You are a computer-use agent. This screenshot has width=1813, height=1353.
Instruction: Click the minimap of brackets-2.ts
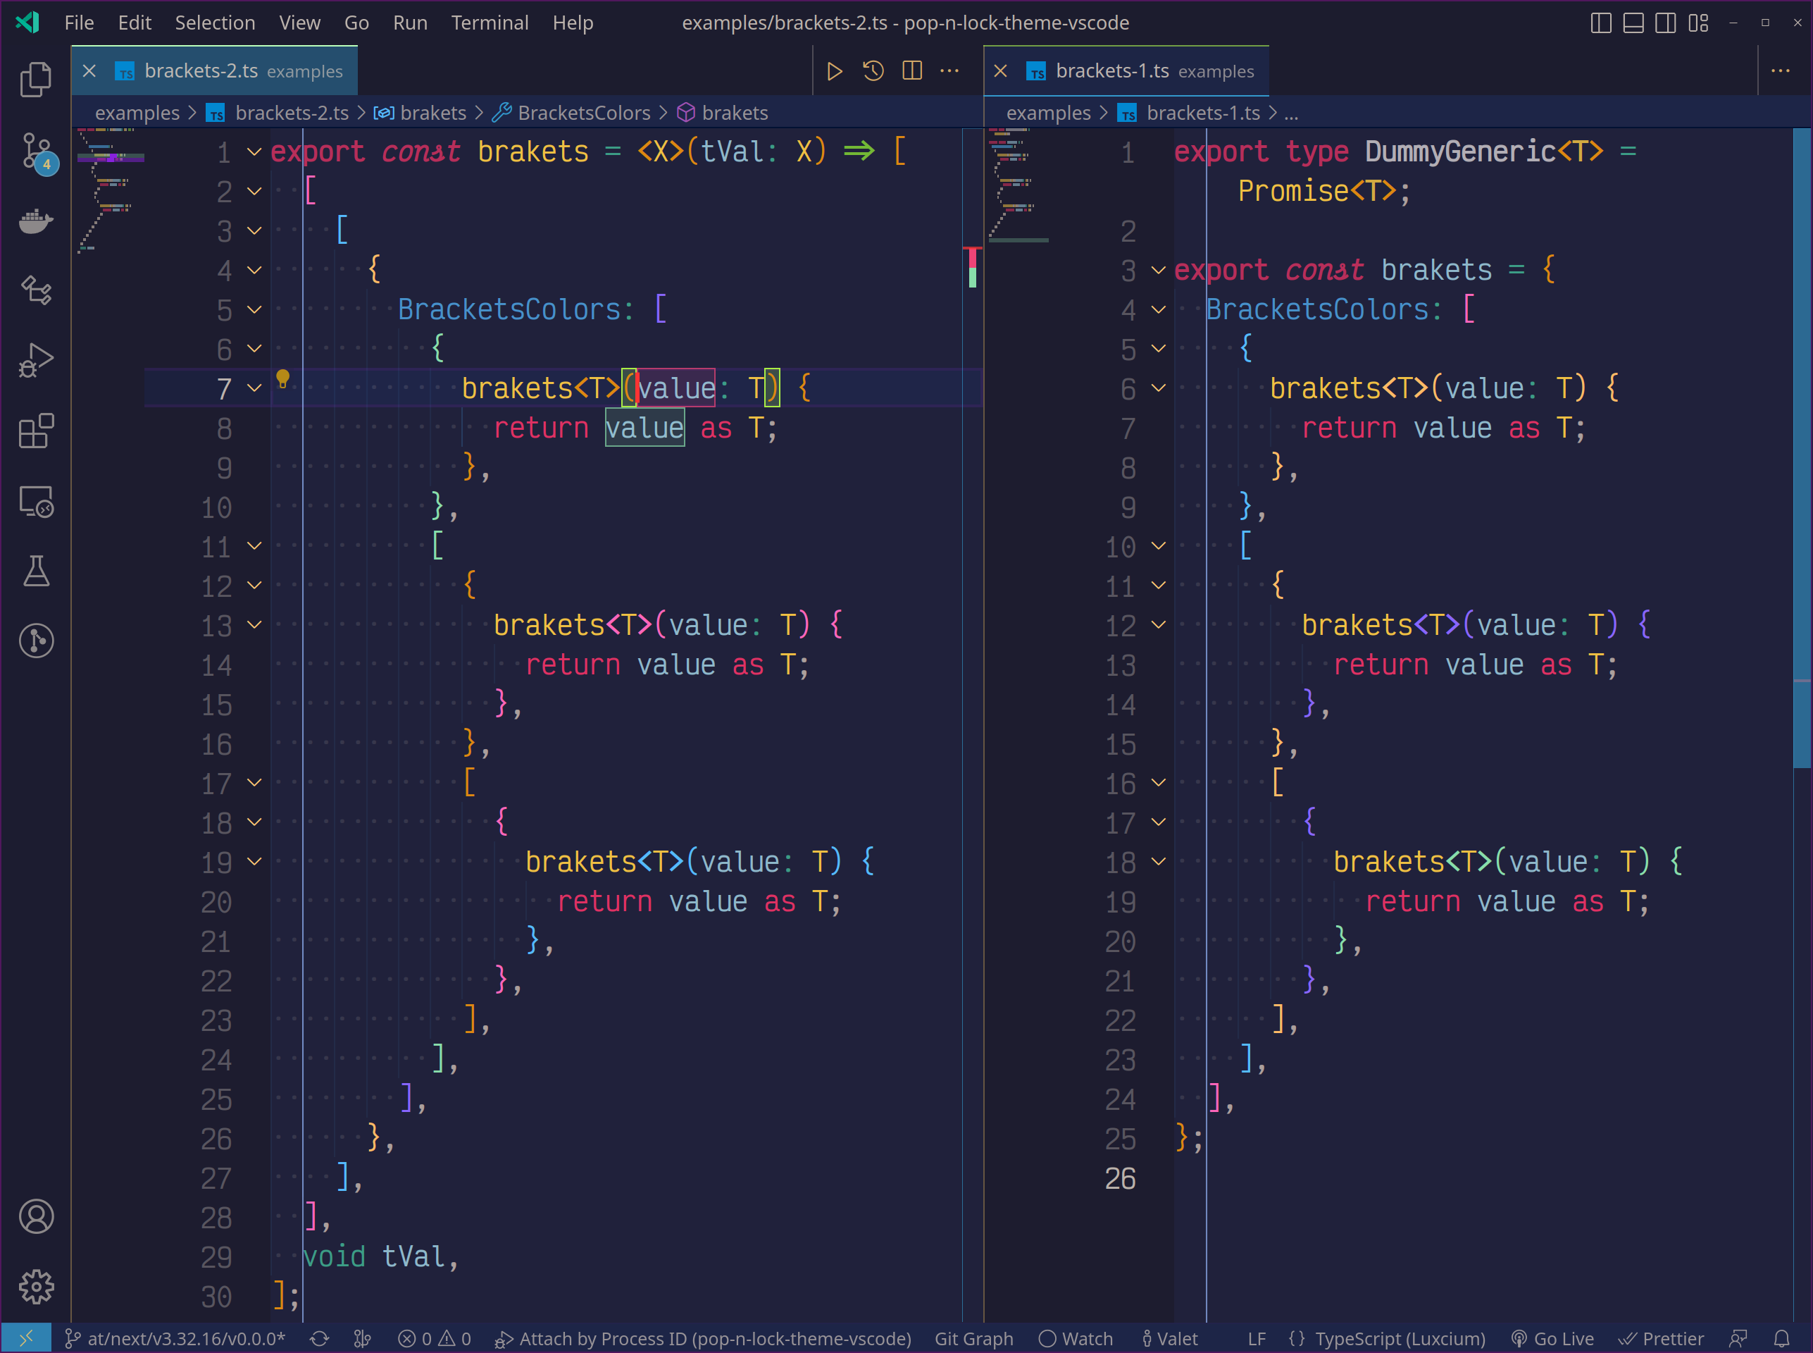111,190
